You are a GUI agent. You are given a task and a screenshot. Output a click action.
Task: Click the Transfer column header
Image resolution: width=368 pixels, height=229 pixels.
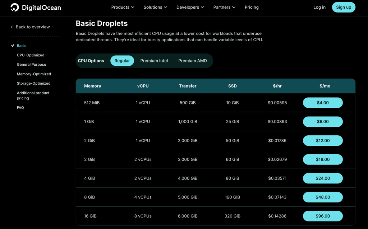click(x=188, y=86)
